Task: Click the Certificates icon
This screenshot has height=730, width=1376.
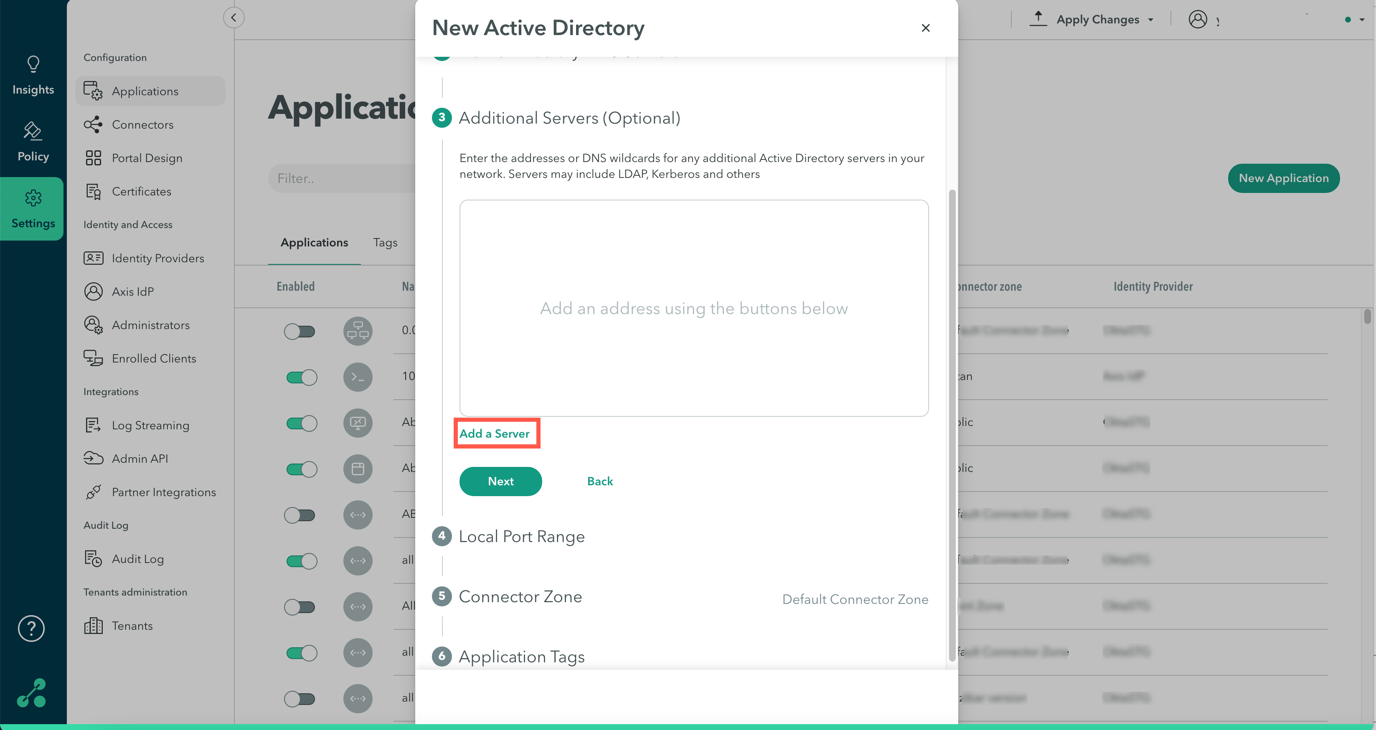Action: pyautogui.click(x=93, y=192)
